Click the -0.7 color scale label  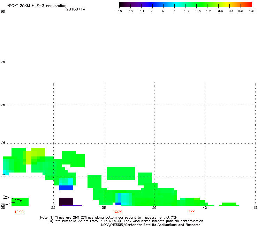(185, 11)
